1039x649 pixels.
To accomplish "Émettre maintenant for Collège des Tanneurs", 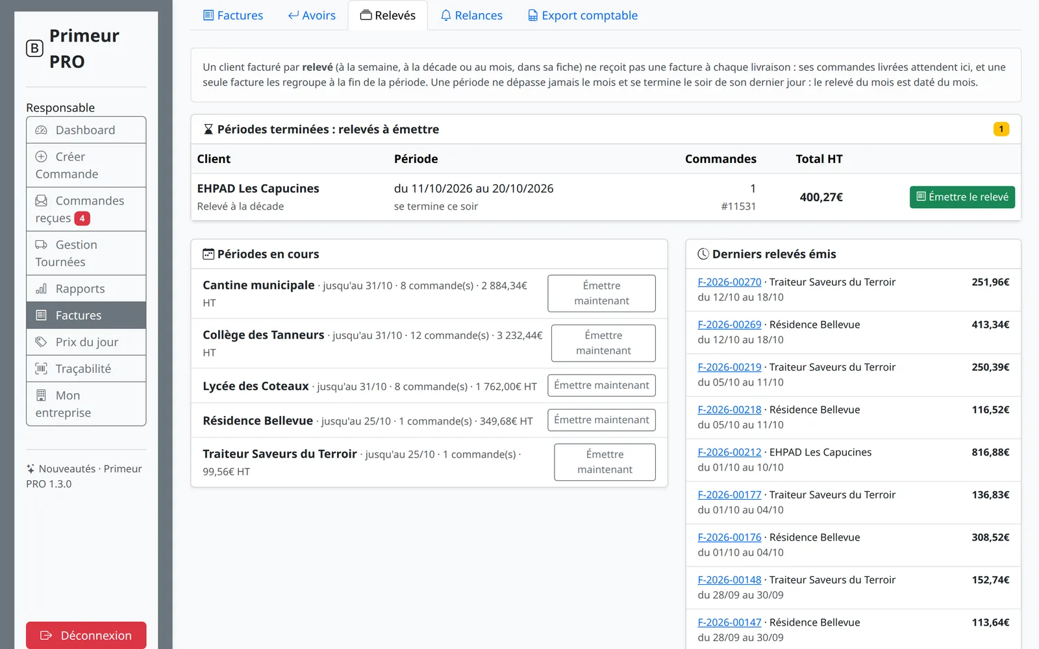I will [603, 343].
